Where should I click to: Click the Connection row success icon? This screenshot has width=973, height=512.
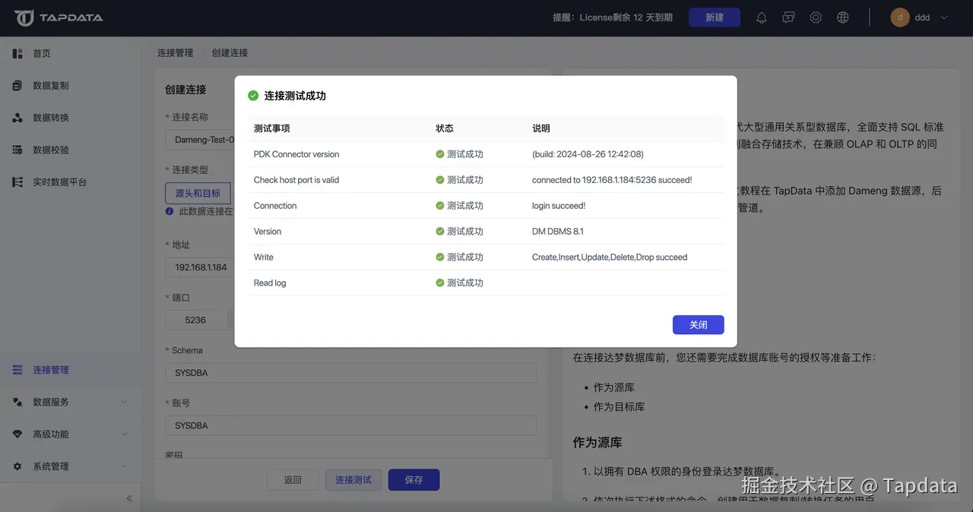(x=440, y=206)
